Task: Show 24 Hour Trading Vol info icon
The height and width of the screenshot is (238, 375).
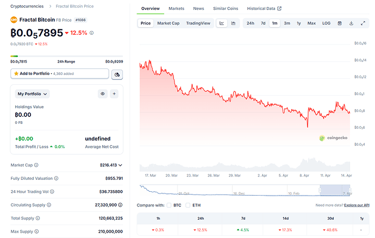Action: pyautogui.click(x=52, y=192)
